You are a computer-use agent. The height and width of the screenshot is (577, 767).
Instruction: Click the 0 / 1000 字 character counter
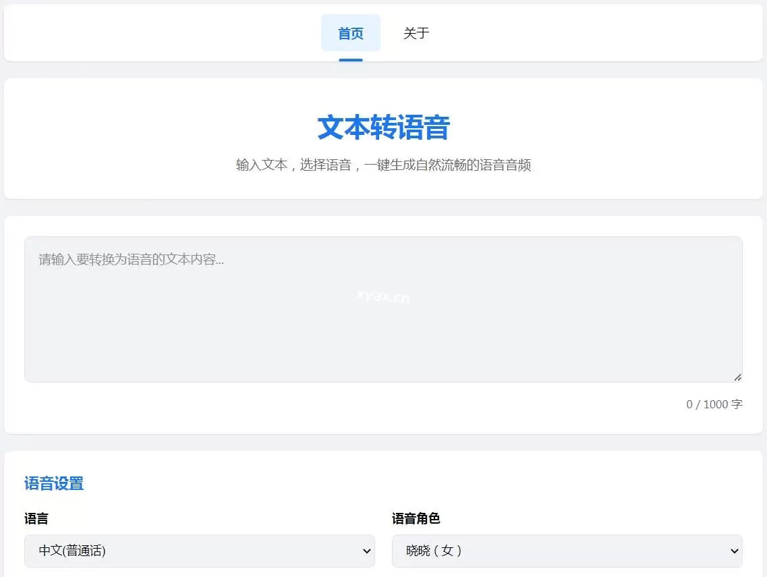coord(714,404)
